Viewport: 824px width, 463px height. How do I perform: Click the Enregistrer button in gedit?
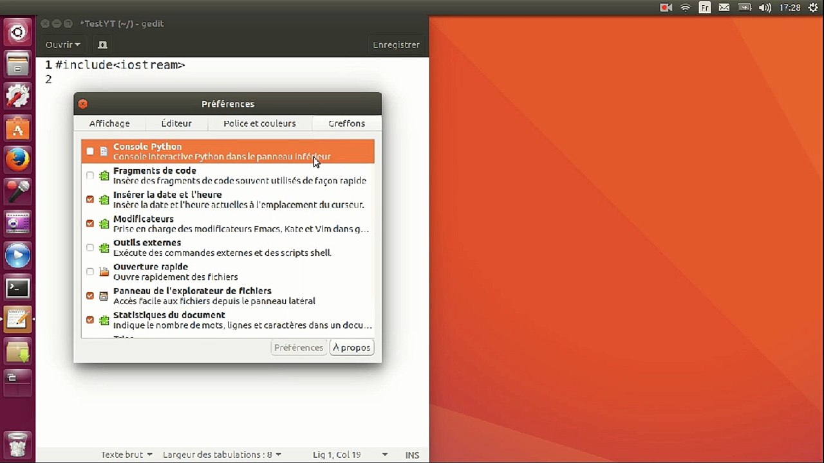(397, 44)
